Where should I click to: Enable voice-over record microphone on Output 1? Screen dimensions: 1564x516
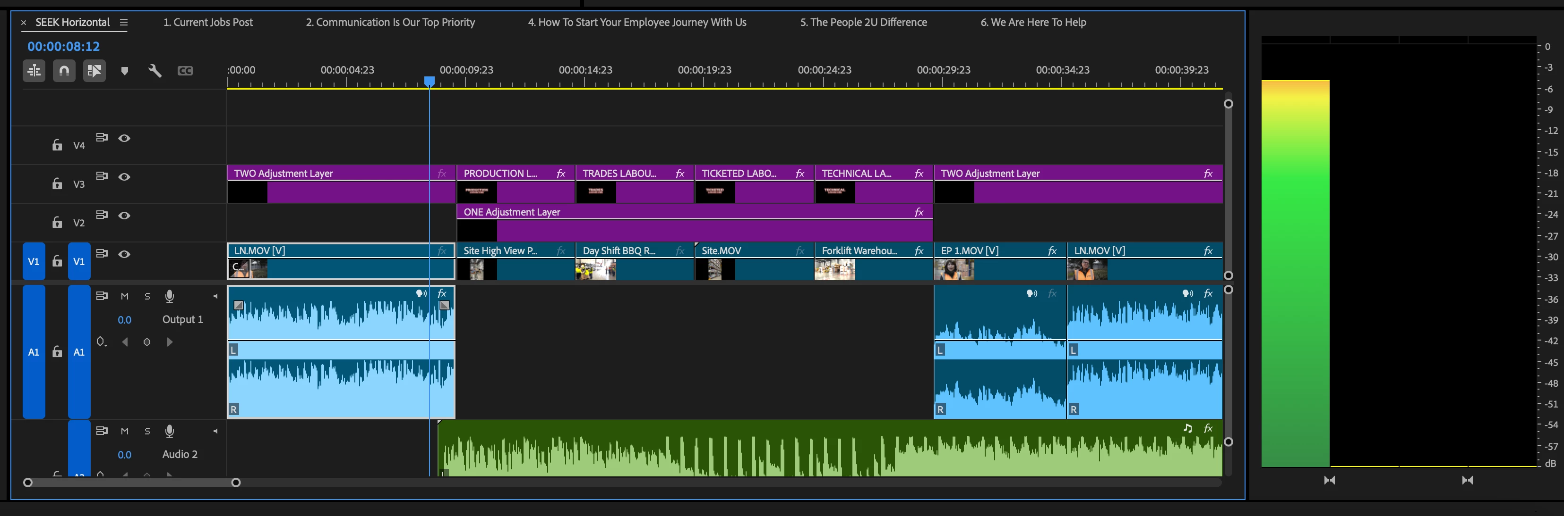click(169, 296)
